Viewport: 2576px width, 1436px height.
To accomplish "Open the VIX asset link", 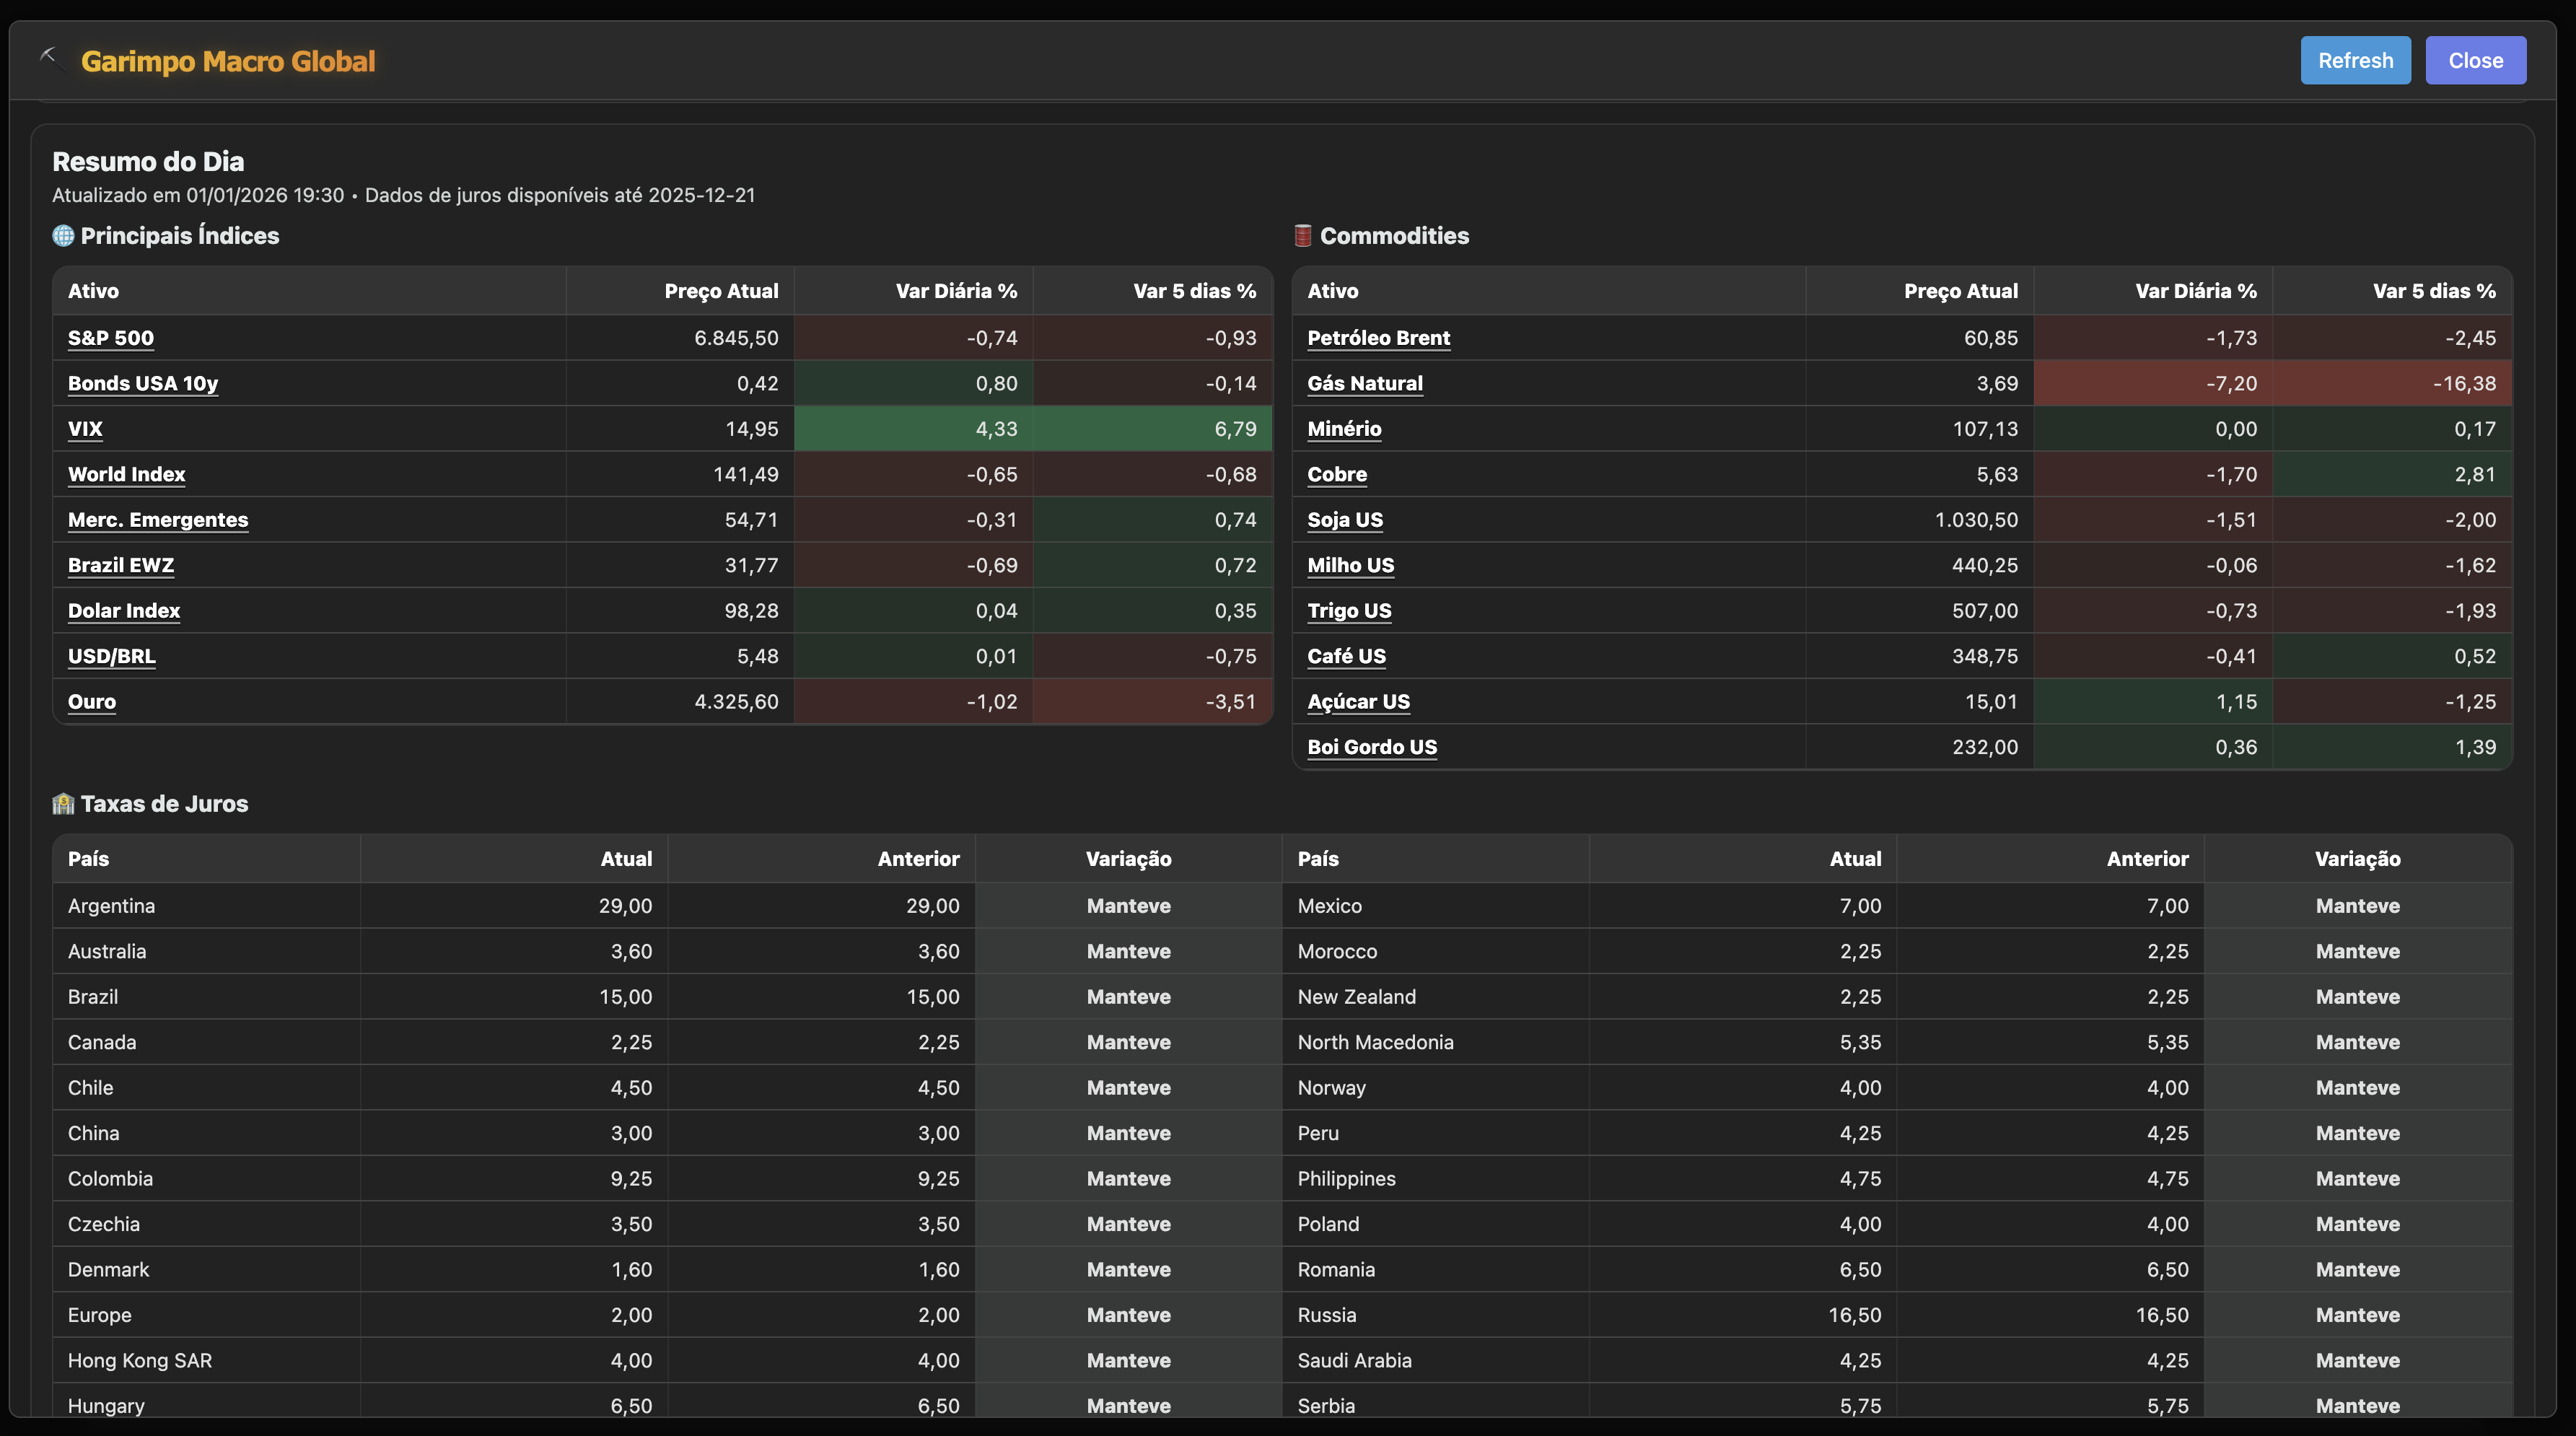I will click(x=85, y=429).
